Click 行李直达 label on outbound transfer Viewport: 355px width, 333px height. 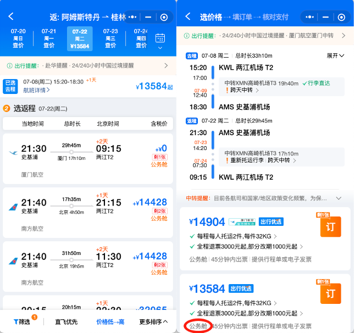[317, 84]
